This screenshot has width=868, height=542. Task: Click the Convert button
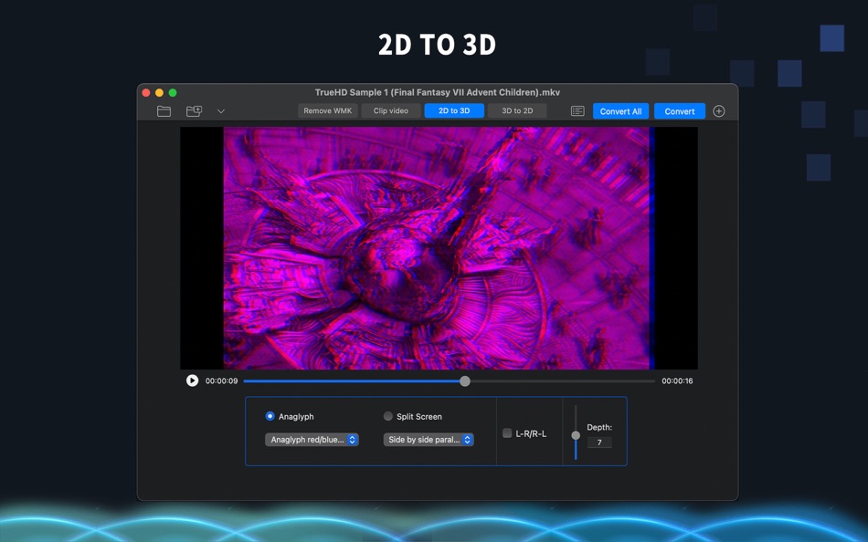click(x=680, y=111)
